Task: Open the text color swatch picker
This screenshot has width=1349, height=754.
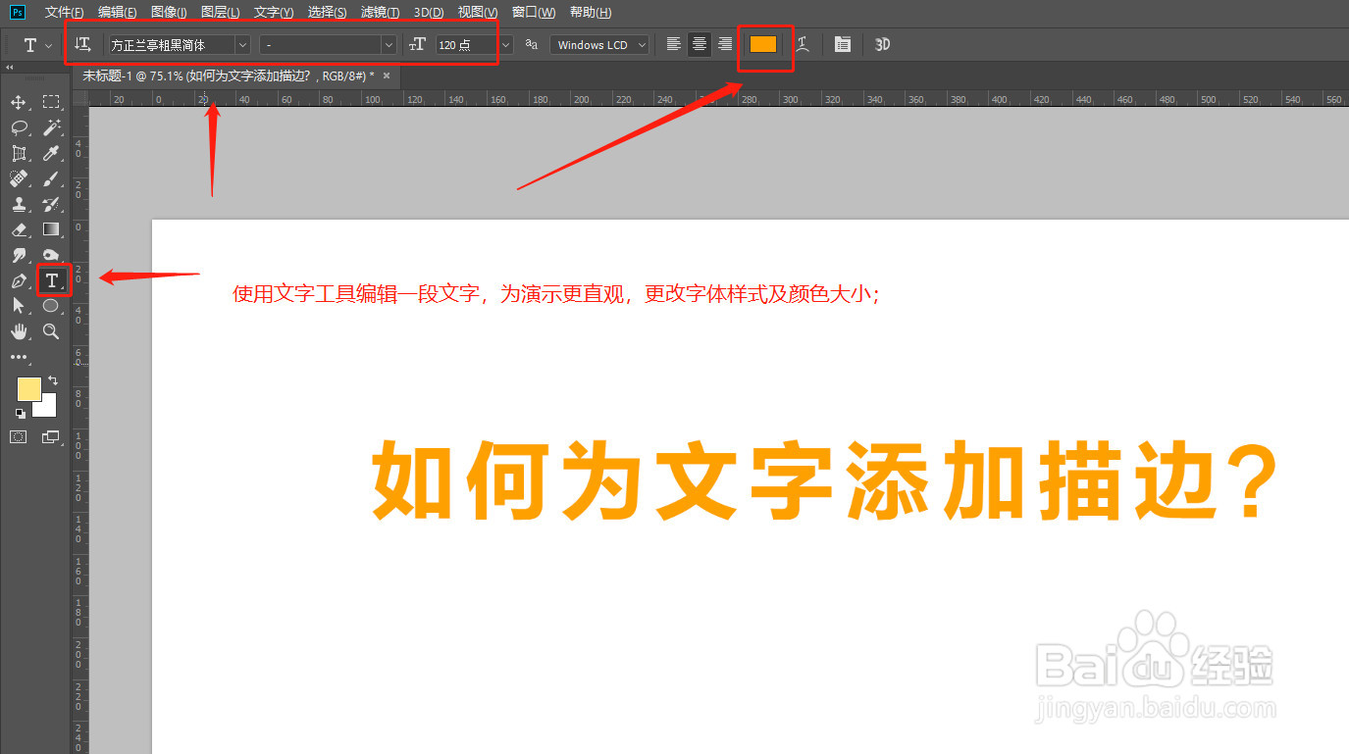Action: [x=765, y=44]
